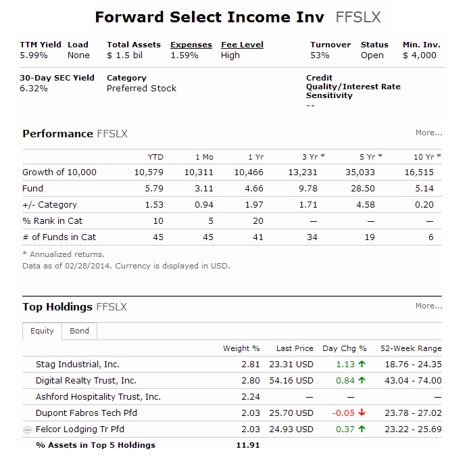The height and width of the screenshot is (466, 473).
Task: Click More link in Top Holdings section
Action: pyautogui.click(x=428, y=306)
